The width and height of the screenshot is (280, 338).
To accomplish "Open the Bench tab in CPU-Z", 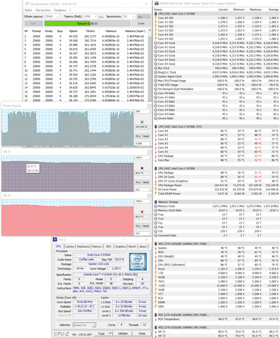I will [132, 246].
